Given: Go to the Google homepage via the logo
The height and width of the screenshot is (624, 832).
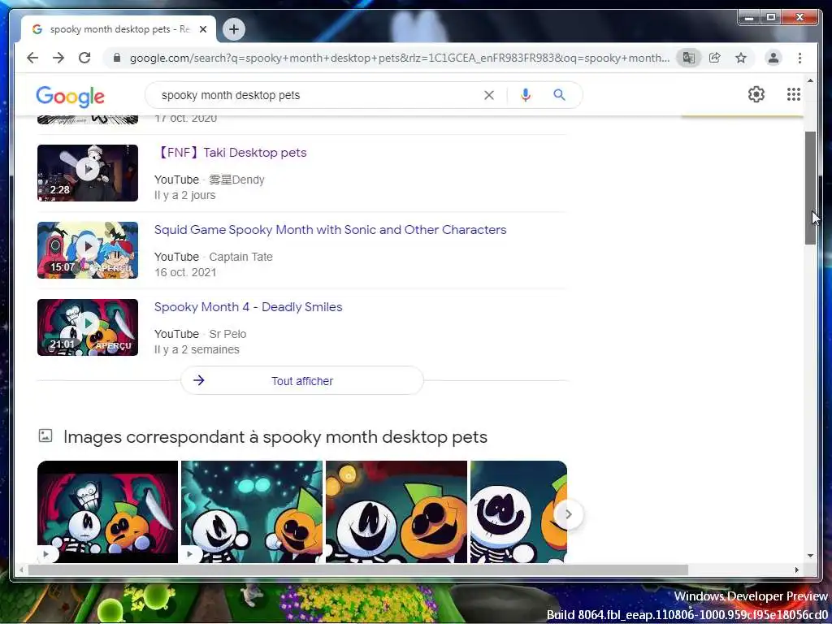Looking at the screenshot, I should pos(70,97).
